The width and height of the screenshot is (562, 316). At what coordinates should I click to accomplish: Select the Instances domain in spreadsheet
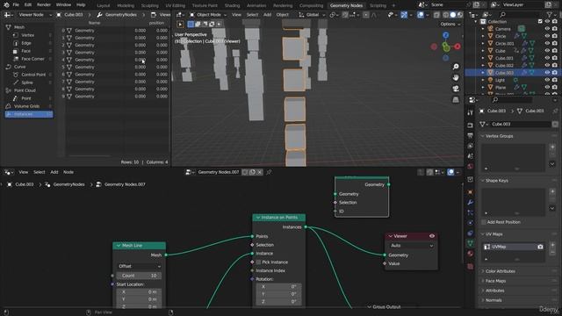29,114
